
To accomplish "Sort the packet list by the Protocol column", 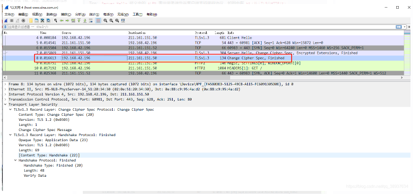I will (x=204, y=33).
